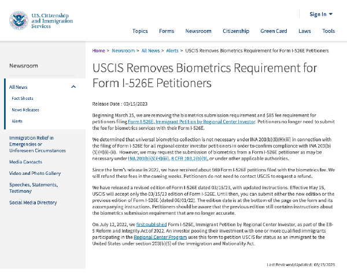Screen dimensions: 347x277
Task: Open the Form I-526E Immigrant Petition link
Action: tap(191, 122)
